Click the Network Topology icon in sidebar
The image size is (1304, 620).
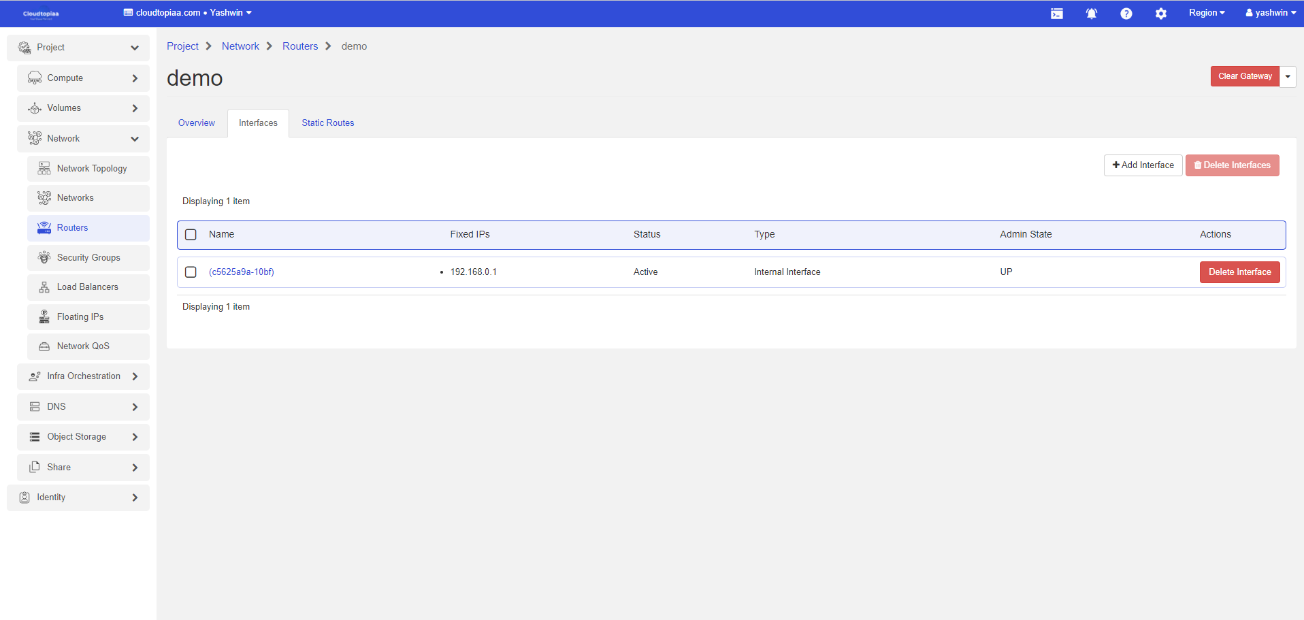[x=44, y=169]
